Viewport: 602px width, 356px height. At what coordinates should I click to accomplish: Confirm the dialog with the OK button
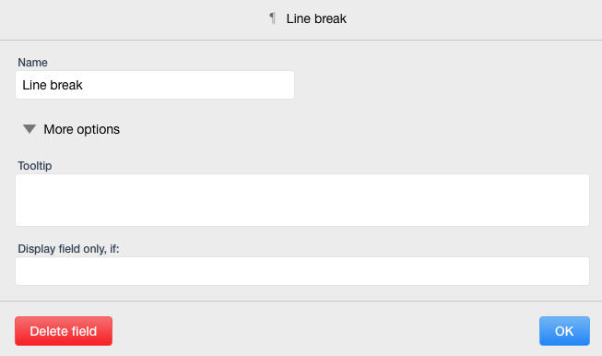tap(564, 331)
